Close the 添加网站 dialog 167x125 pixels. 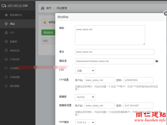tap(165, 13)
